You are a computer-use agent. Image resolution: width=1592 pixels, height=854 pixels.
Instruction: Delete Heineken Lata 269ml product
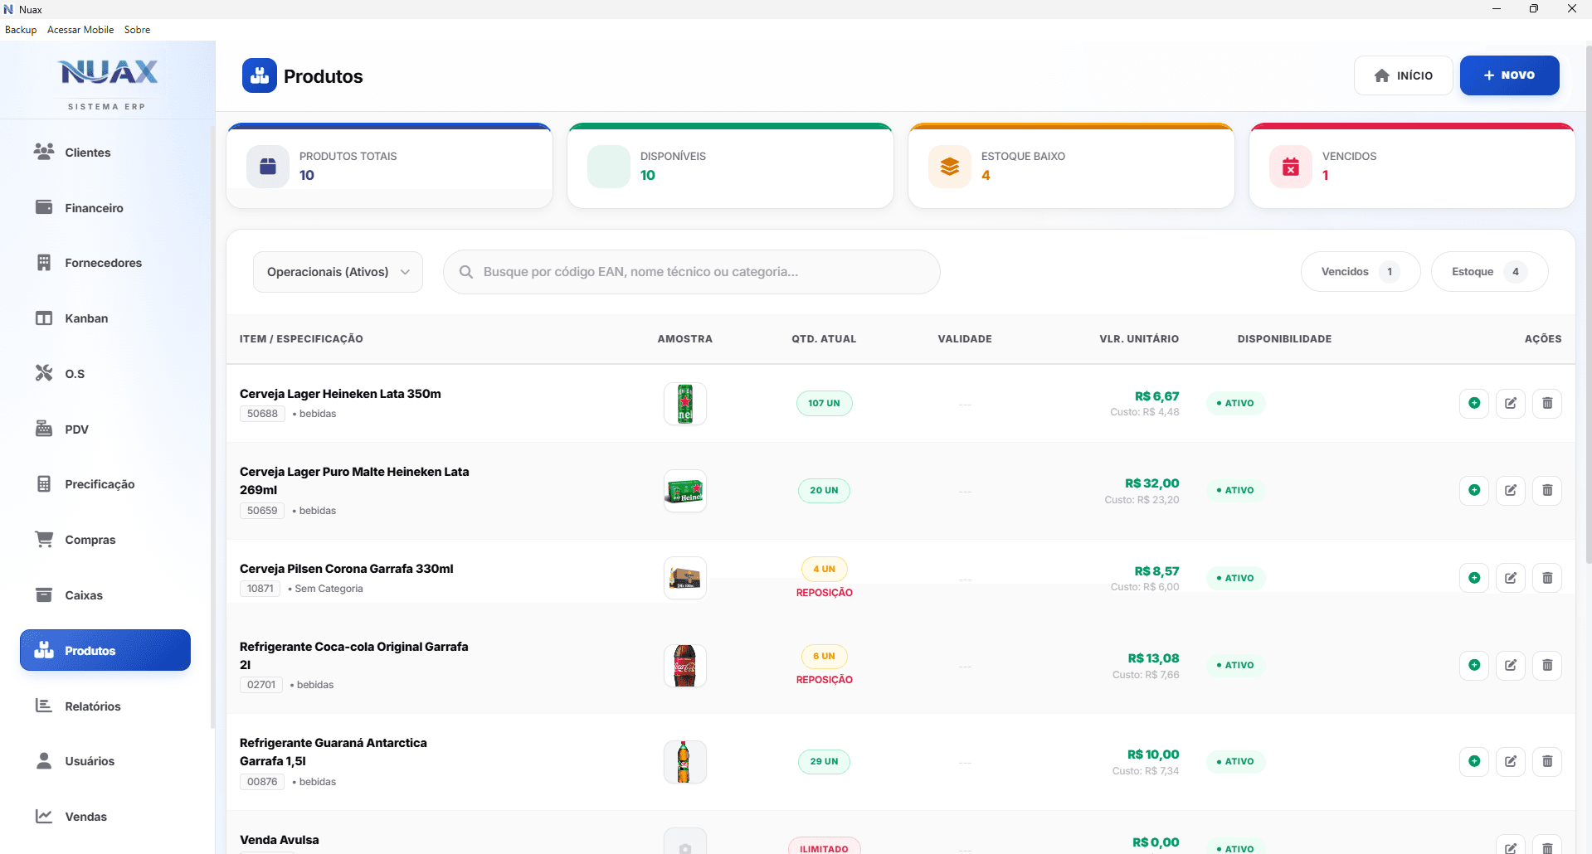1547,490
